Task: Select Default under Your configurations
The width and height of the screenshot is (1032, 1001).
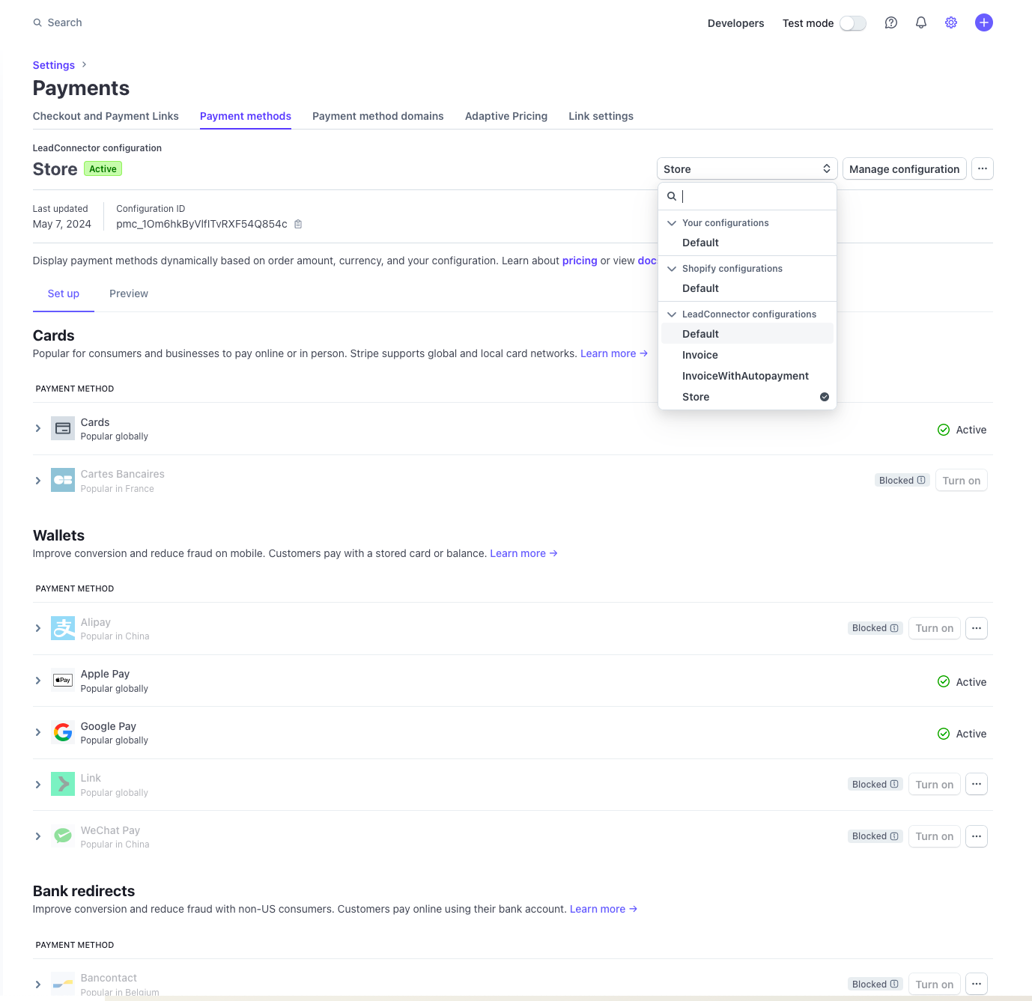Action: [x=747, y=243]
